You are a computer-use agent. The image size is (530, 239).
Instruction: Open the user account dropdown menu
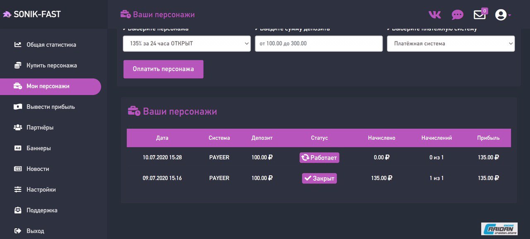(503, 15)
